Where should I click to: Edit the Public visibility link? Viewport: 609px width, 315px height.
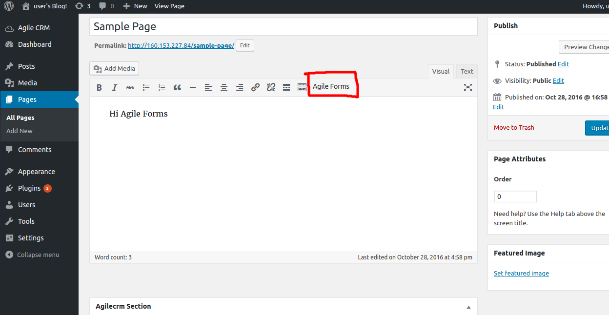558,80
